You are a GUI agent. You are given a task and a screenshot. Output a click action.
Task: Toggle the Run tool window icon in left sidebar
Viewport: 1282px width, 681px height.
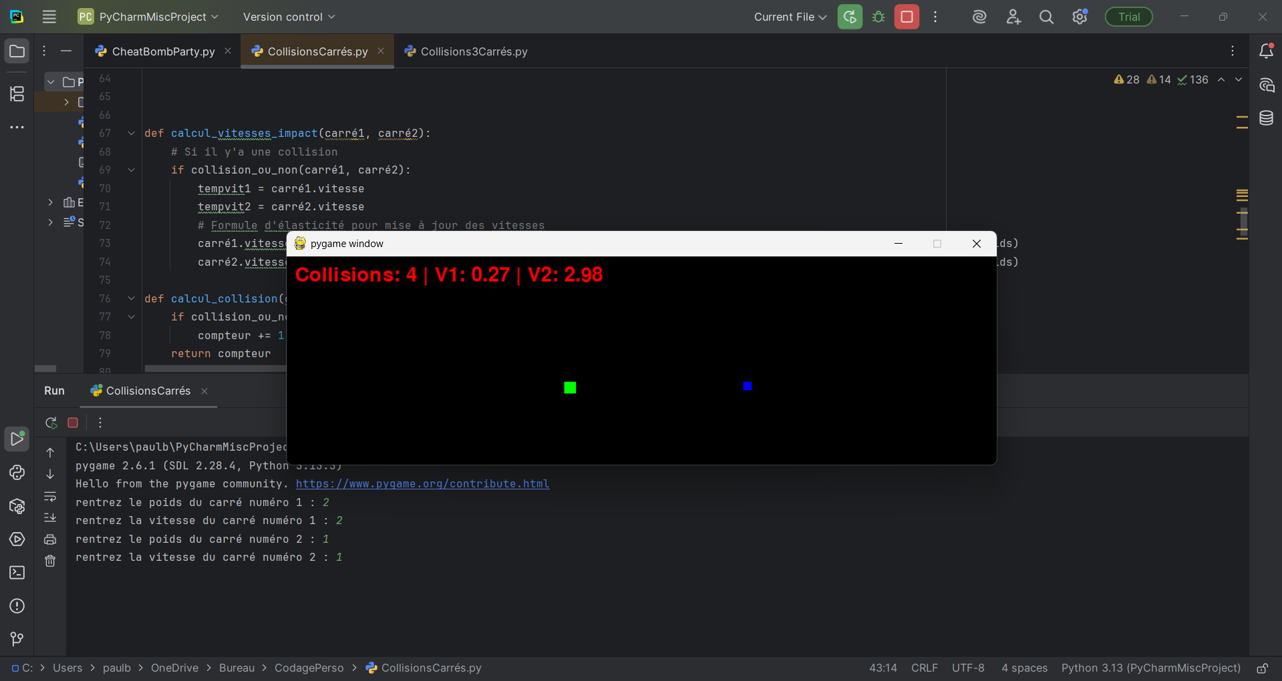tap(17, 439)
